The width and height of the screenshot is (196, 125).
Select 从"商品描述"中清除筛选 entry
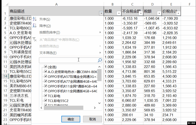click(x=59, y=40)
